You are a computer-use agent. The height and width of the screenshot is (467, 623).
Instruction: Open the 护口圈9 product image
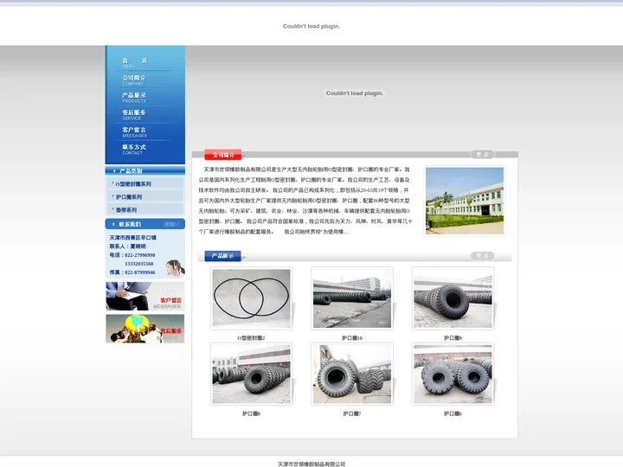(x=453, y=298)
